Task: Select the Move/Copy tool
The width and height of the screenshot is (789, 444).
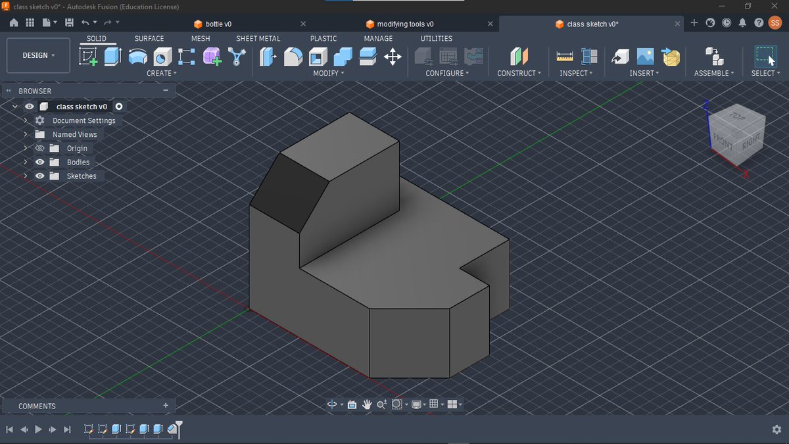Action: 393,57
